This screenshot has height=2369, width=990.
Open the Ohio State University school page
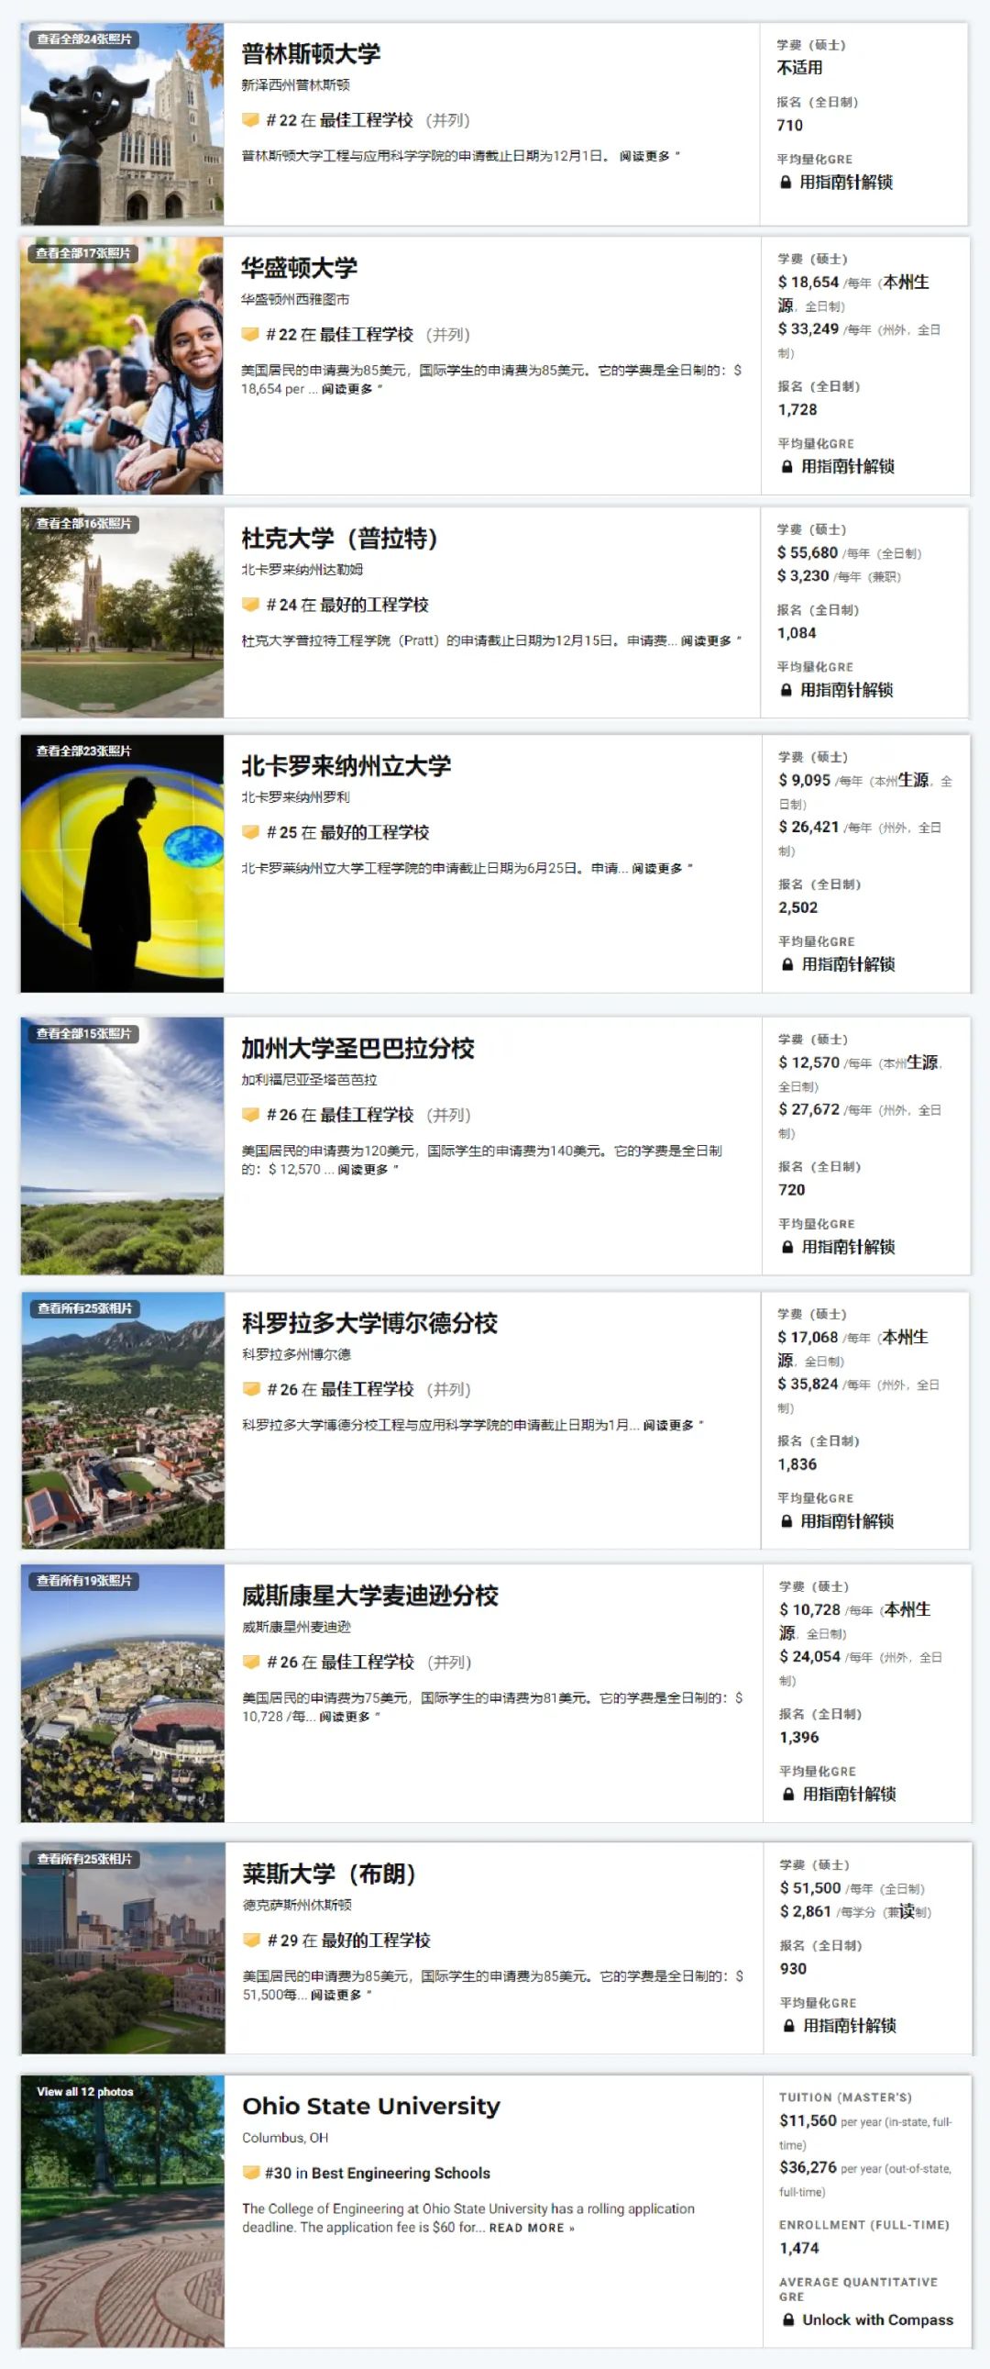[x=371, y=2107]
